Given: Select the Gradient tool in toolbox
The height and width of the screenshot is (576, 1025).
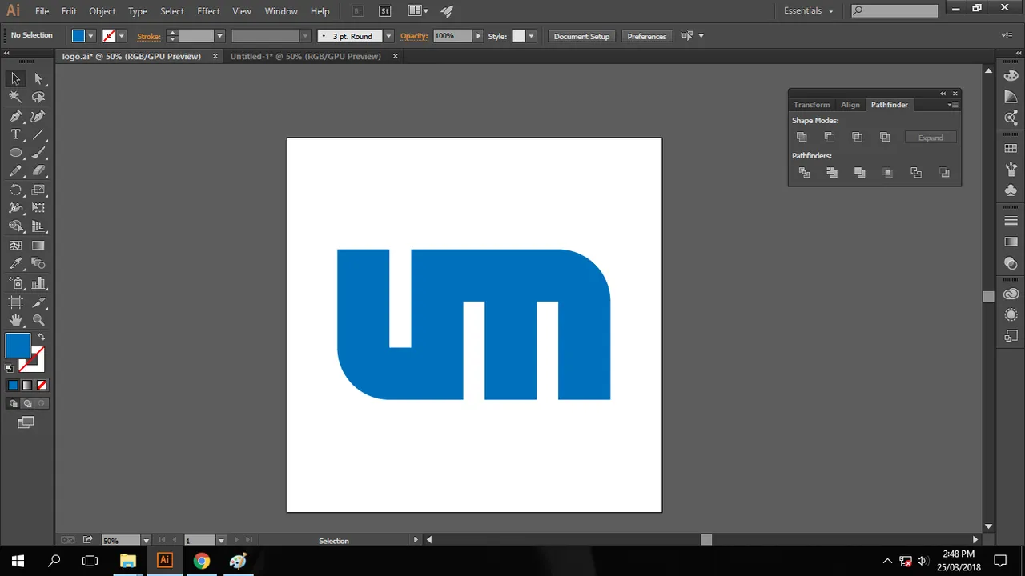Looking at the screenshot, I should coord(38,246).
